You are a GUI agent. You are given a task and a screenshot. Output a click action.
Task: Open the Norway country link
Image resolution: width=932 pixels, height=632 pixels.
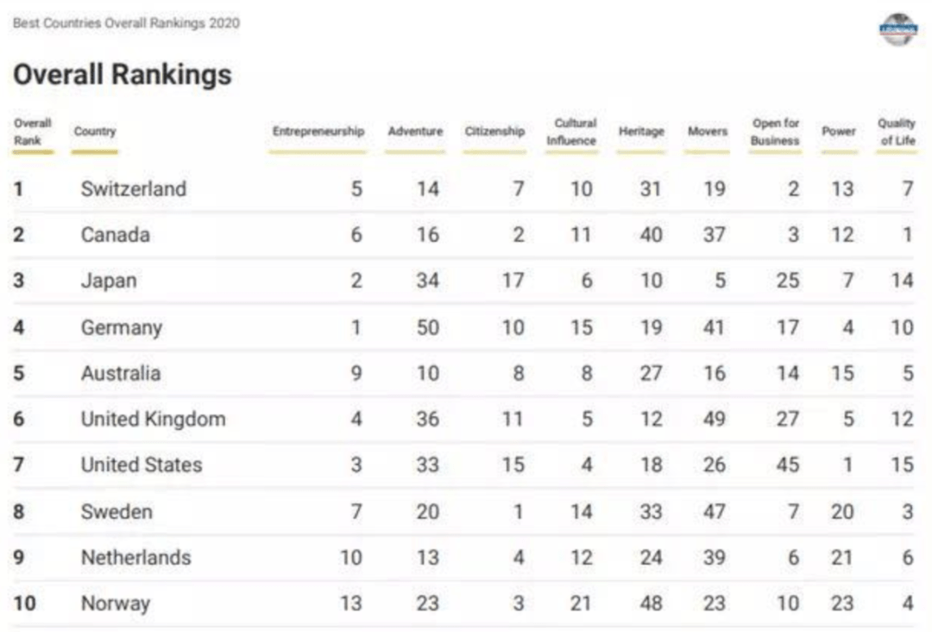coord(116,604)
